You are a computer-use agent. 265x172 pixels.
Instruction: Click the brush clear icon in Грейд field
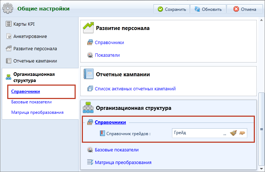click(234, 133)
